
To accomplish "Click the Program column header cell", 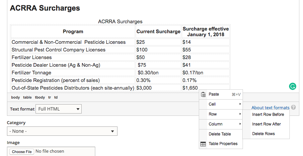I will (73, 32).
